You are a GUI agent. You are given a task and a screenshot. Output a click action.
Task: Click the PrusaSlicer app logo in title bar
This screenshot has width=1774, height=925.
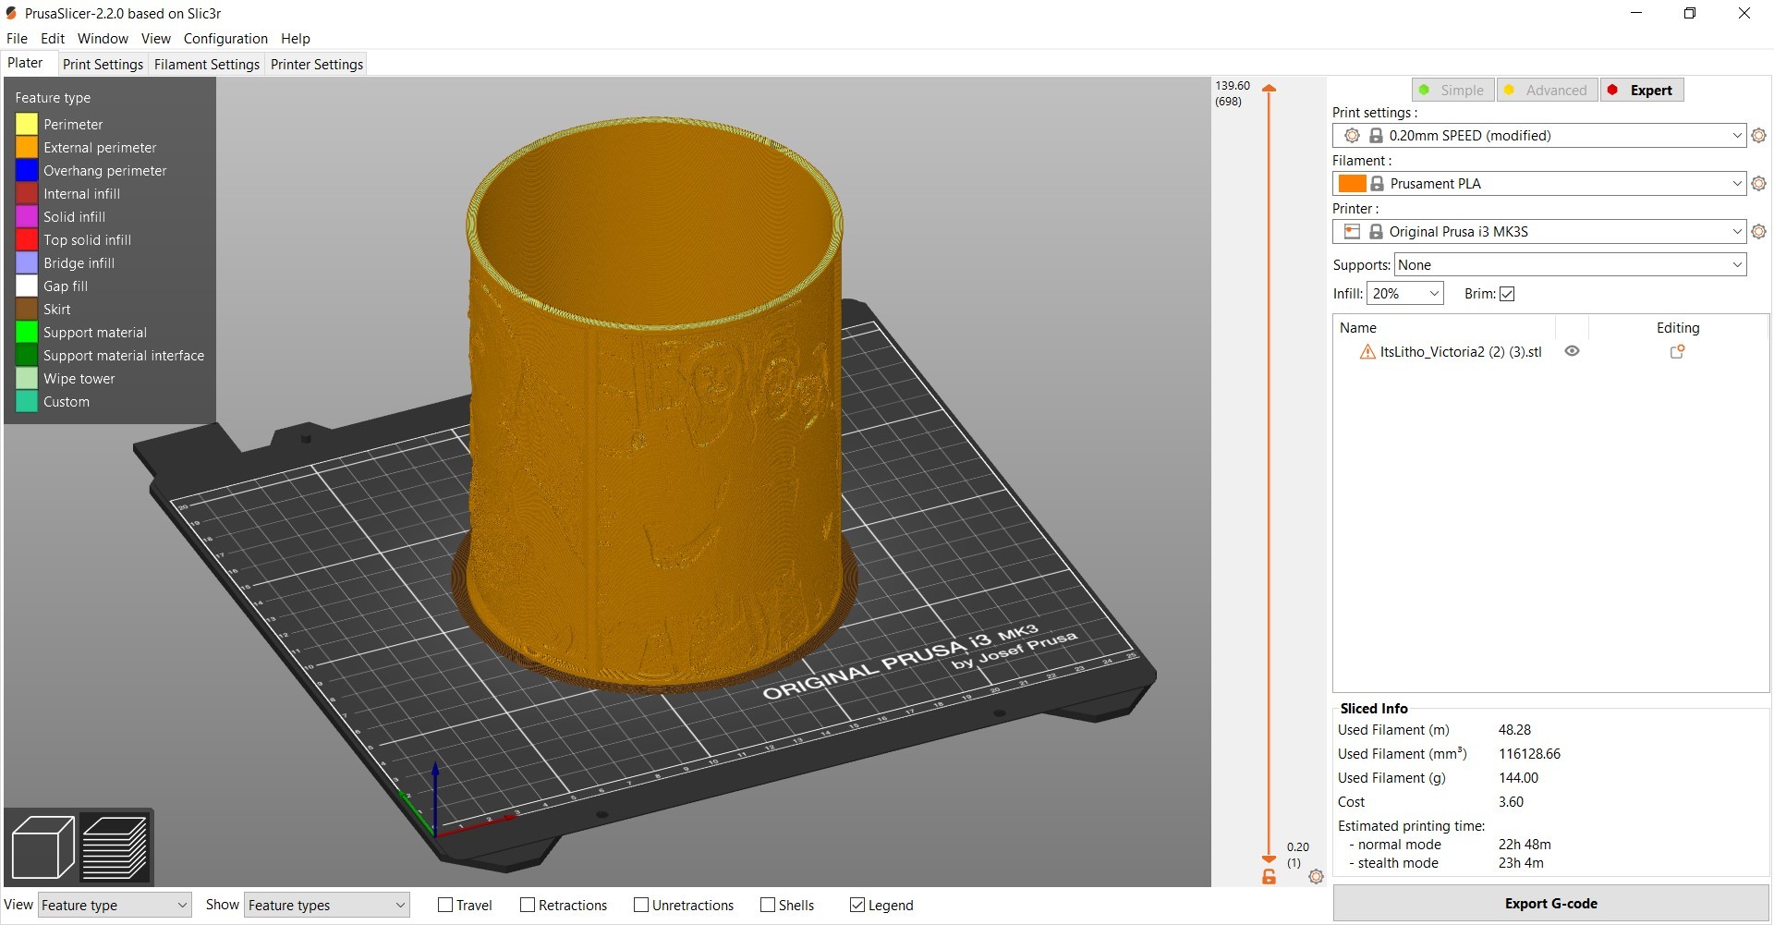click(11, 13)
